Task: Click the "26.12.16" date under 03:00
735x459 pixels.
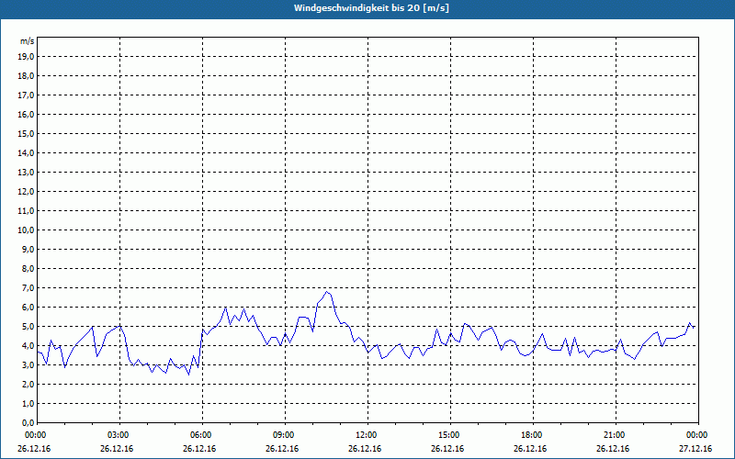Action: (x=117, y=449)
